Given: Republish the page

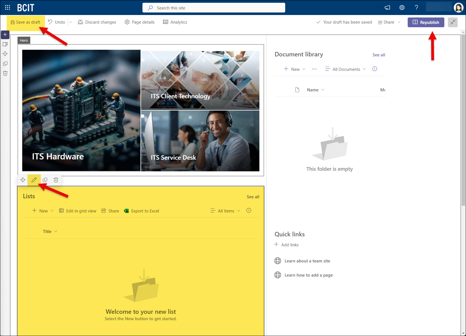Looking at the screenshot, I should pyautogui.click(x=426, y=22).
